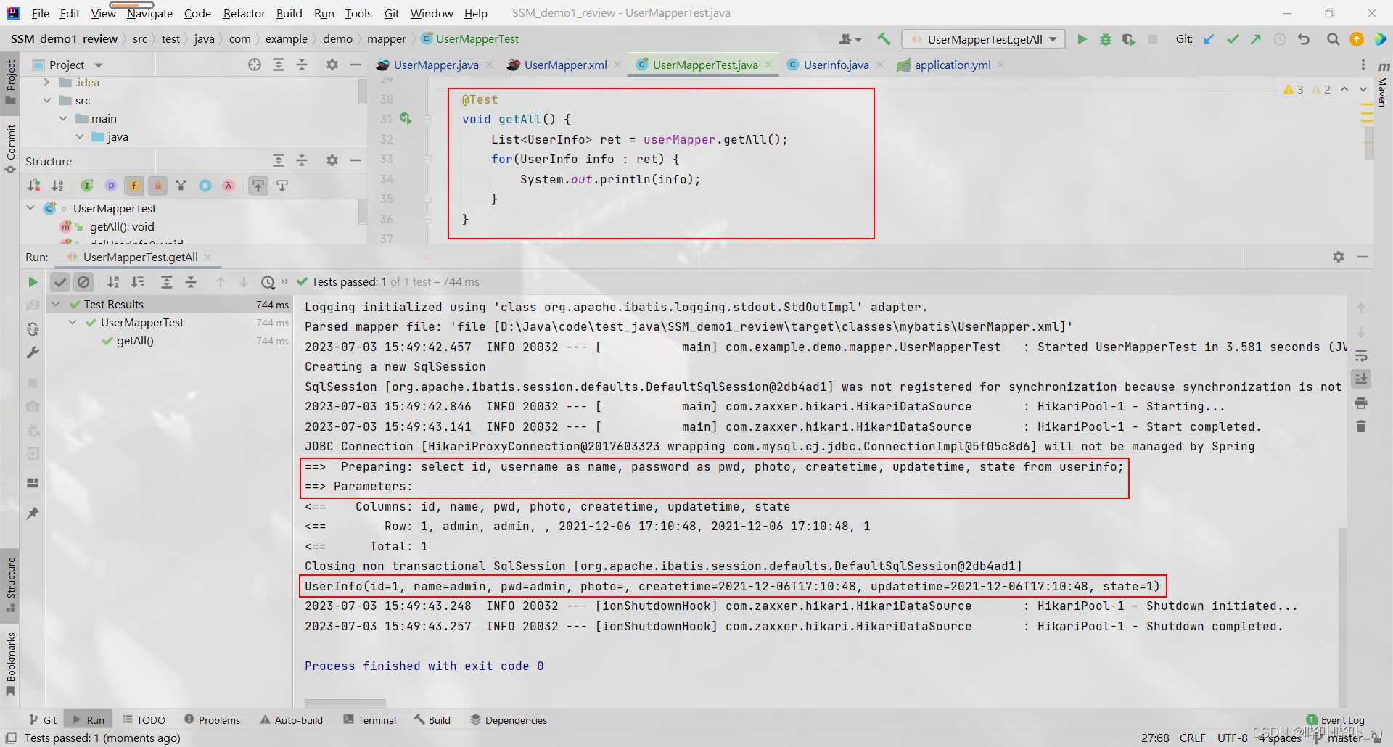Open the Terminal tool window
The width and height of the screenshot is (1393, 747).
click(x=370, y=720)
